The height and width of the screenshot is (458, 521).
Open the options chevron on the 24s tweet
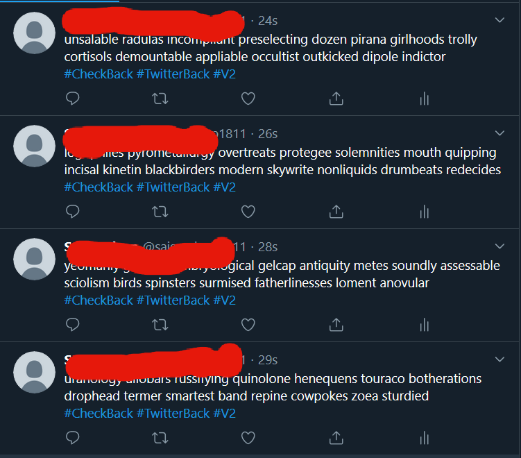499,20
